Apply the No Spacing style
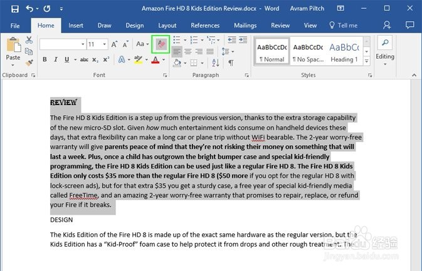 (x=308, y=52)
